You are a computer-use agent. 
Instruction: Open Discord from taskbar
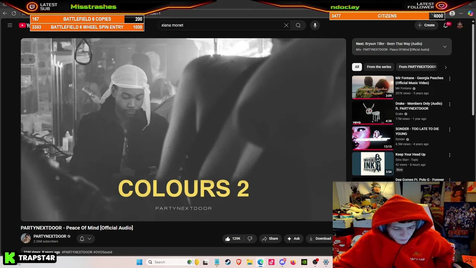[x=282, y=262]
